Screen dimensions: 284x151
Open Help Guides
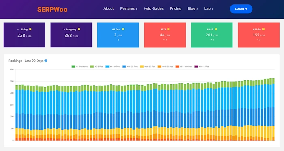153,8
